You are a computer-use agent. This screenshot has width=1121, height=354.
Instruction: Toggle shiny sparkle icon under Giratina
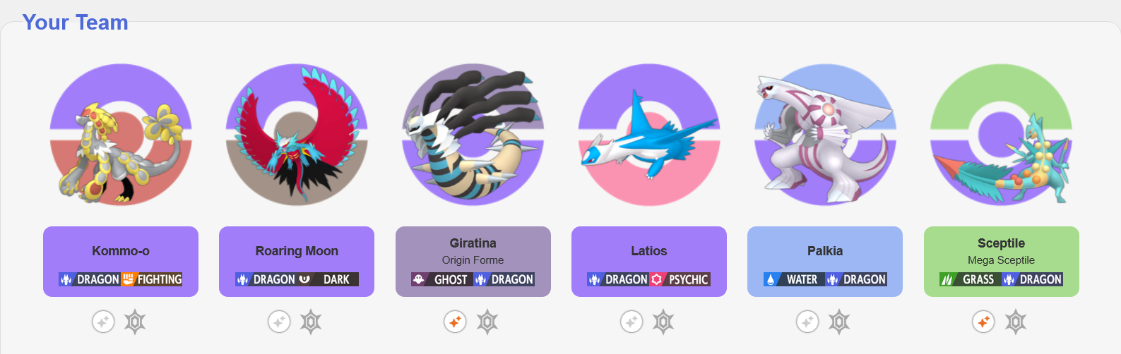click(455, 322)
